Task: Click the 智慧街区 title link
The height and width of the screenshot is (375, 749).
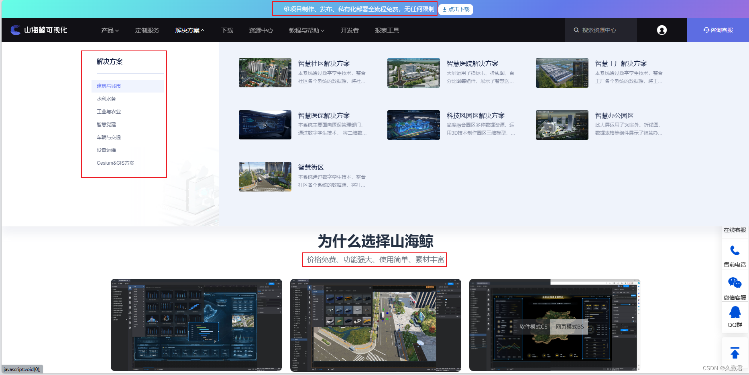Action: point(311,167)
